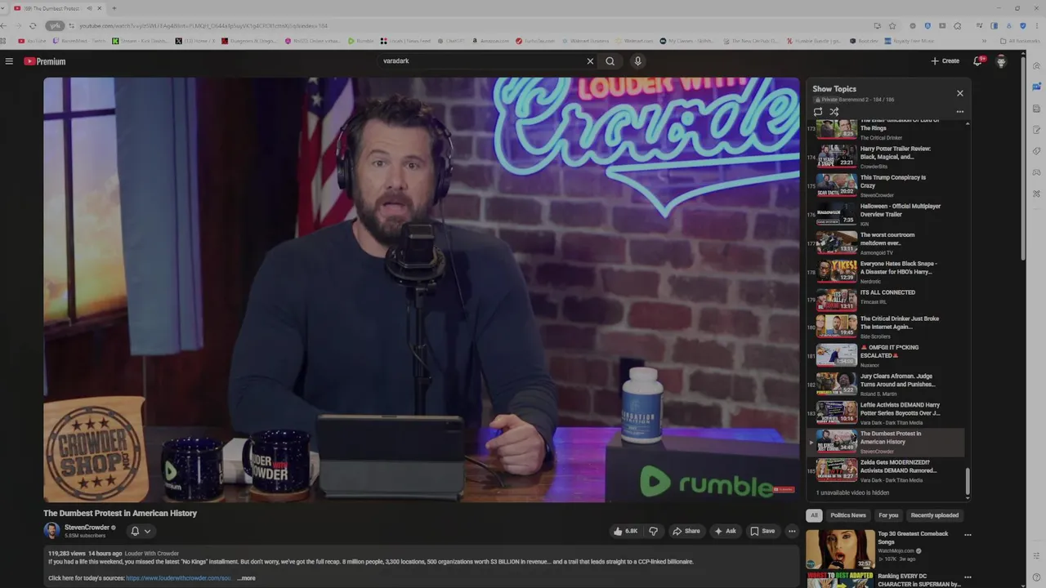Open the shopping tag sidebar icon
The width and height of the screenshot is (1046, 588).
(x=1036, y=151)
